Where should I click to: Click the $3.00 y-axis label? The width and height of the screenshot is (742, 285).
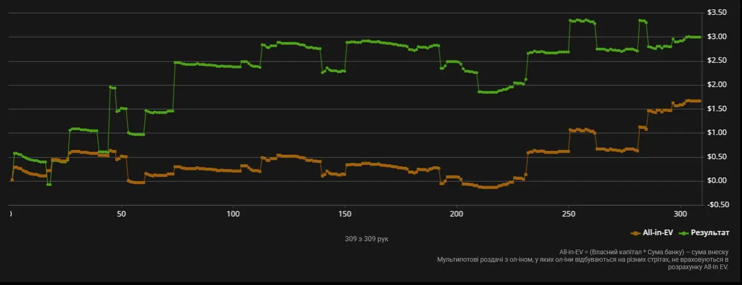pyautogui.click(x=717, y=37)
